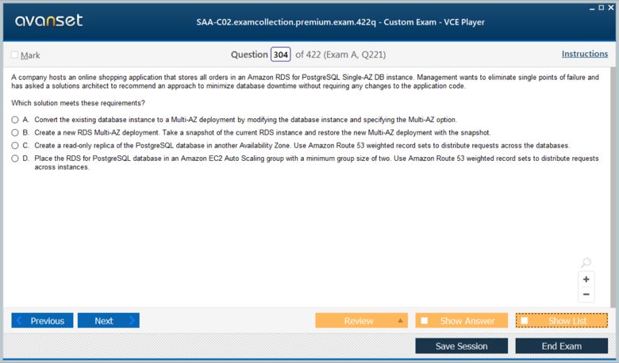Tick the Mark checkbox

(x=14, y=55)
